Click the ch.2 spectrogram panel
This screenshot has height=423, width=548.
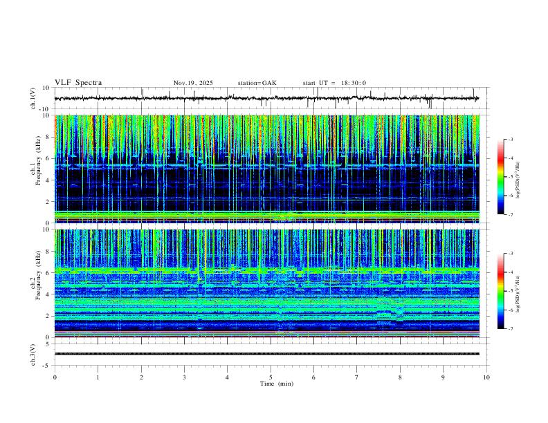pos(266,283)
